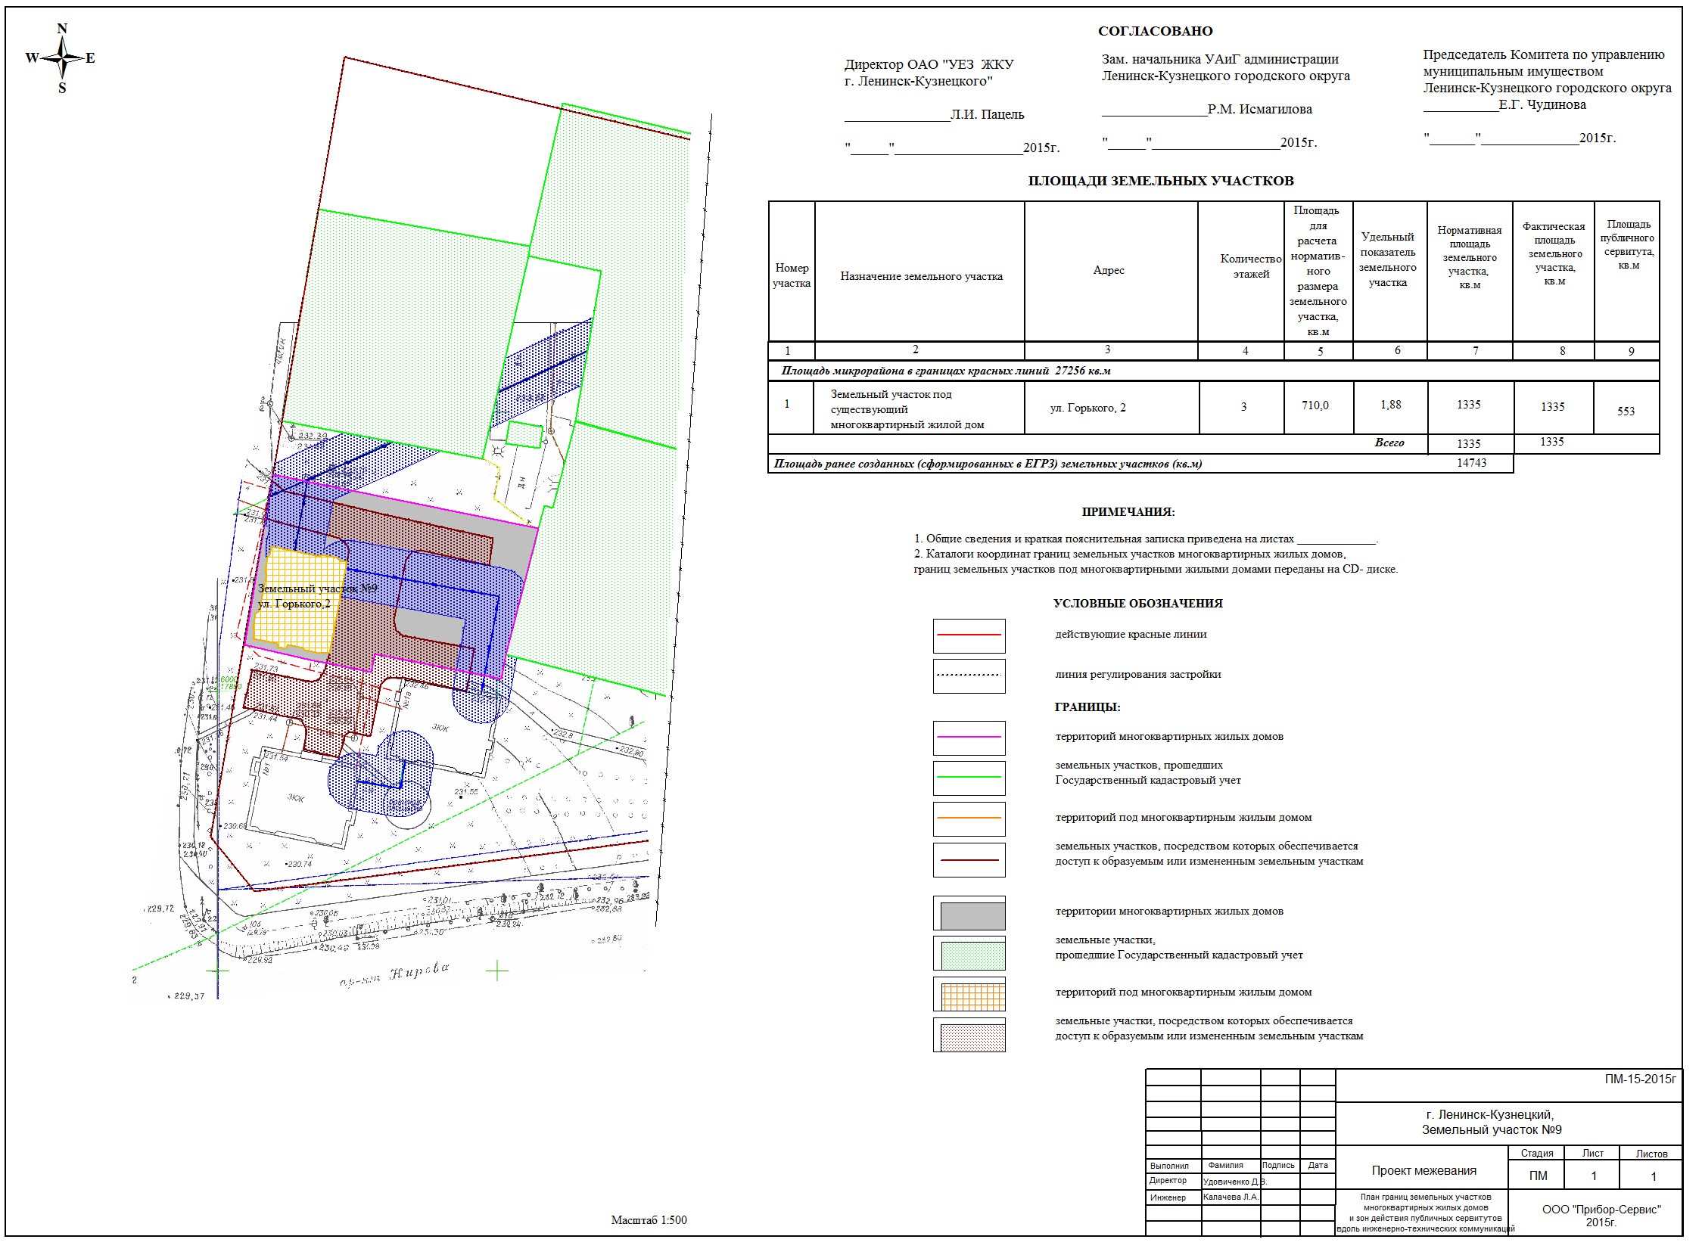1702x1258 pixels.
Task: Select the magenta boundary line legend box
Action: click(x=969, y=738)
